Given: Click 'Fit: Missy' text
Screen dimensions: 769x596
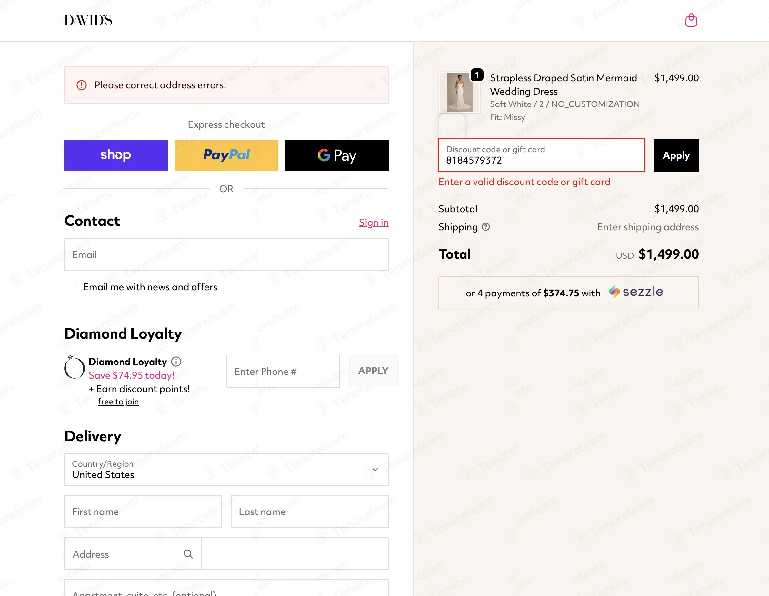Looking at the screenshot, I should (x=507, y=117).
